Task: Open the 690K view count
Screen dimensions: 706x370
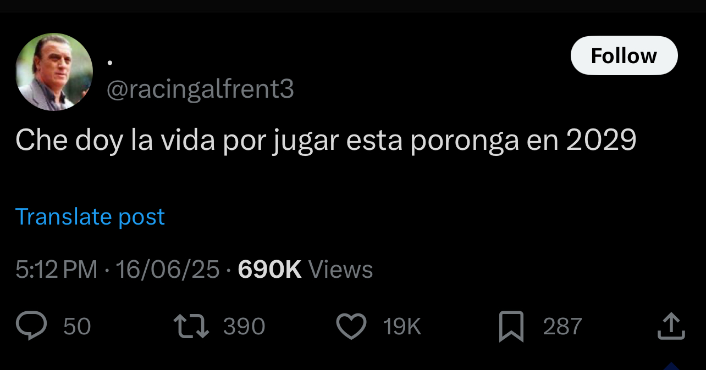Action: (269, 270)
